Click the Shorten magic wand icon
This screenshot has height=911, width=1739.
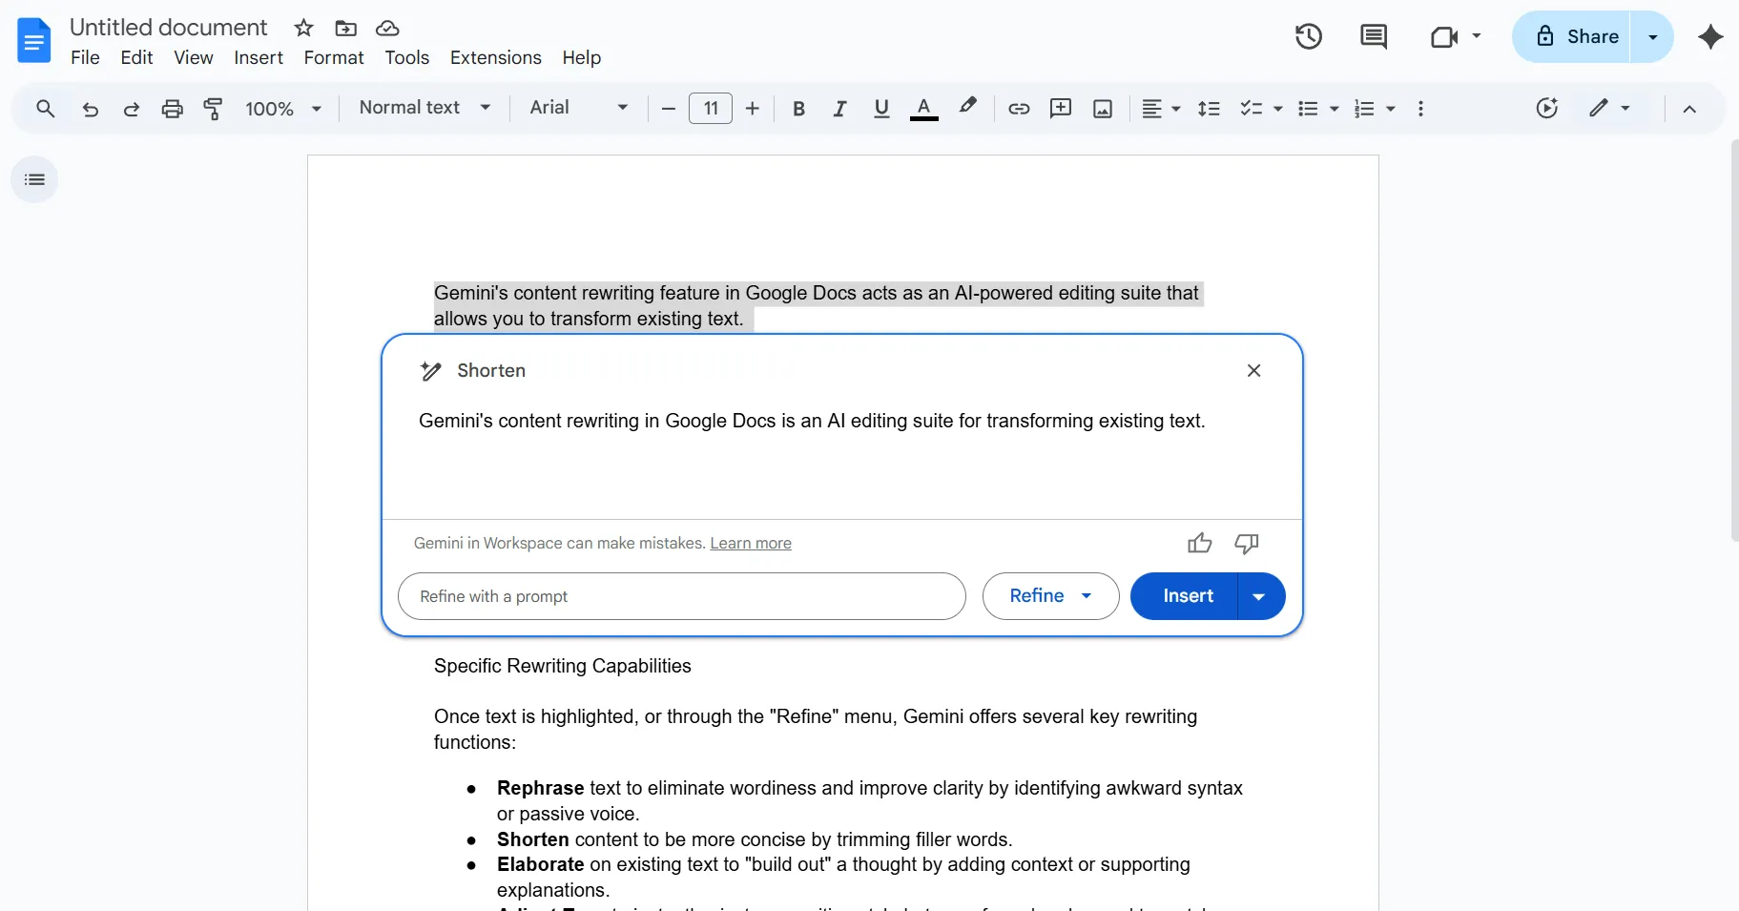point(431,371)
